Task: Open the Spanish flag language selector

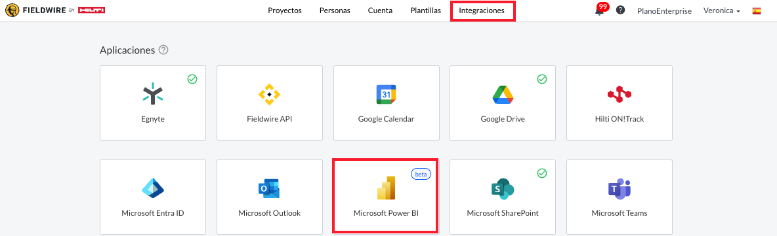Action: (757, 11)
